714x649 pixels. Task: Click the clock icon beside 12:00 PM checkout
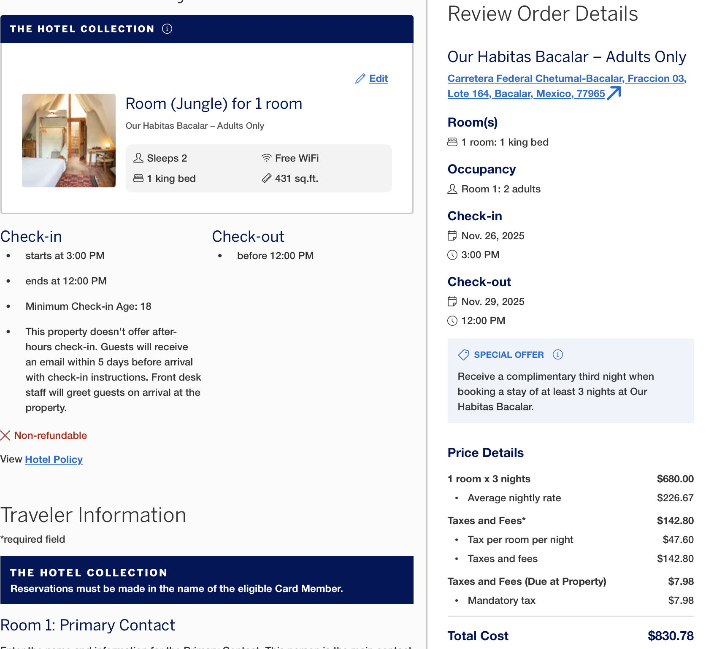tap(452, 321)
